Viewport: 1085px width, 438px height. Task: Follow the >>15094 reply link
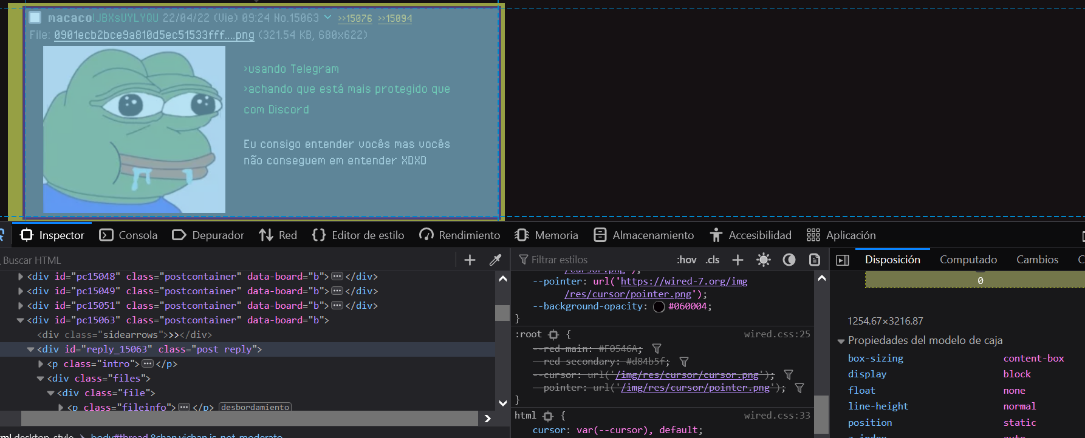[x=395, y=18]
